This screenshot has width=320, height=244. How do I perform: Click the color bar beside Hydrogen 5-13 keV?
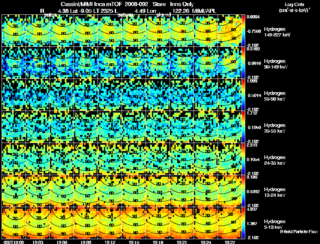[243, 223]
